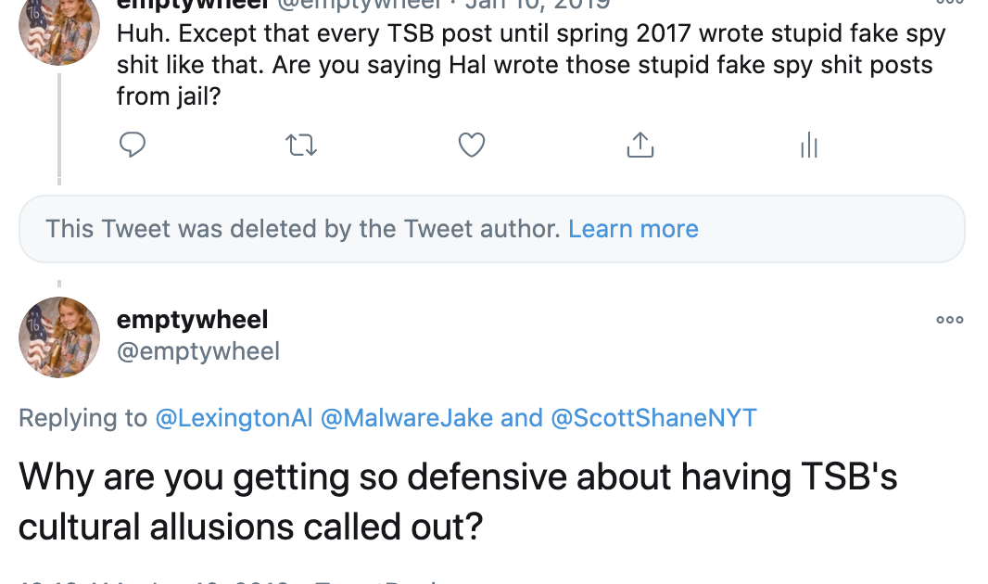Image resolution: width=988 pixels, height=584 pixels.
Task: Like the tweet with the heart icon
Action: tap(472, 145)
